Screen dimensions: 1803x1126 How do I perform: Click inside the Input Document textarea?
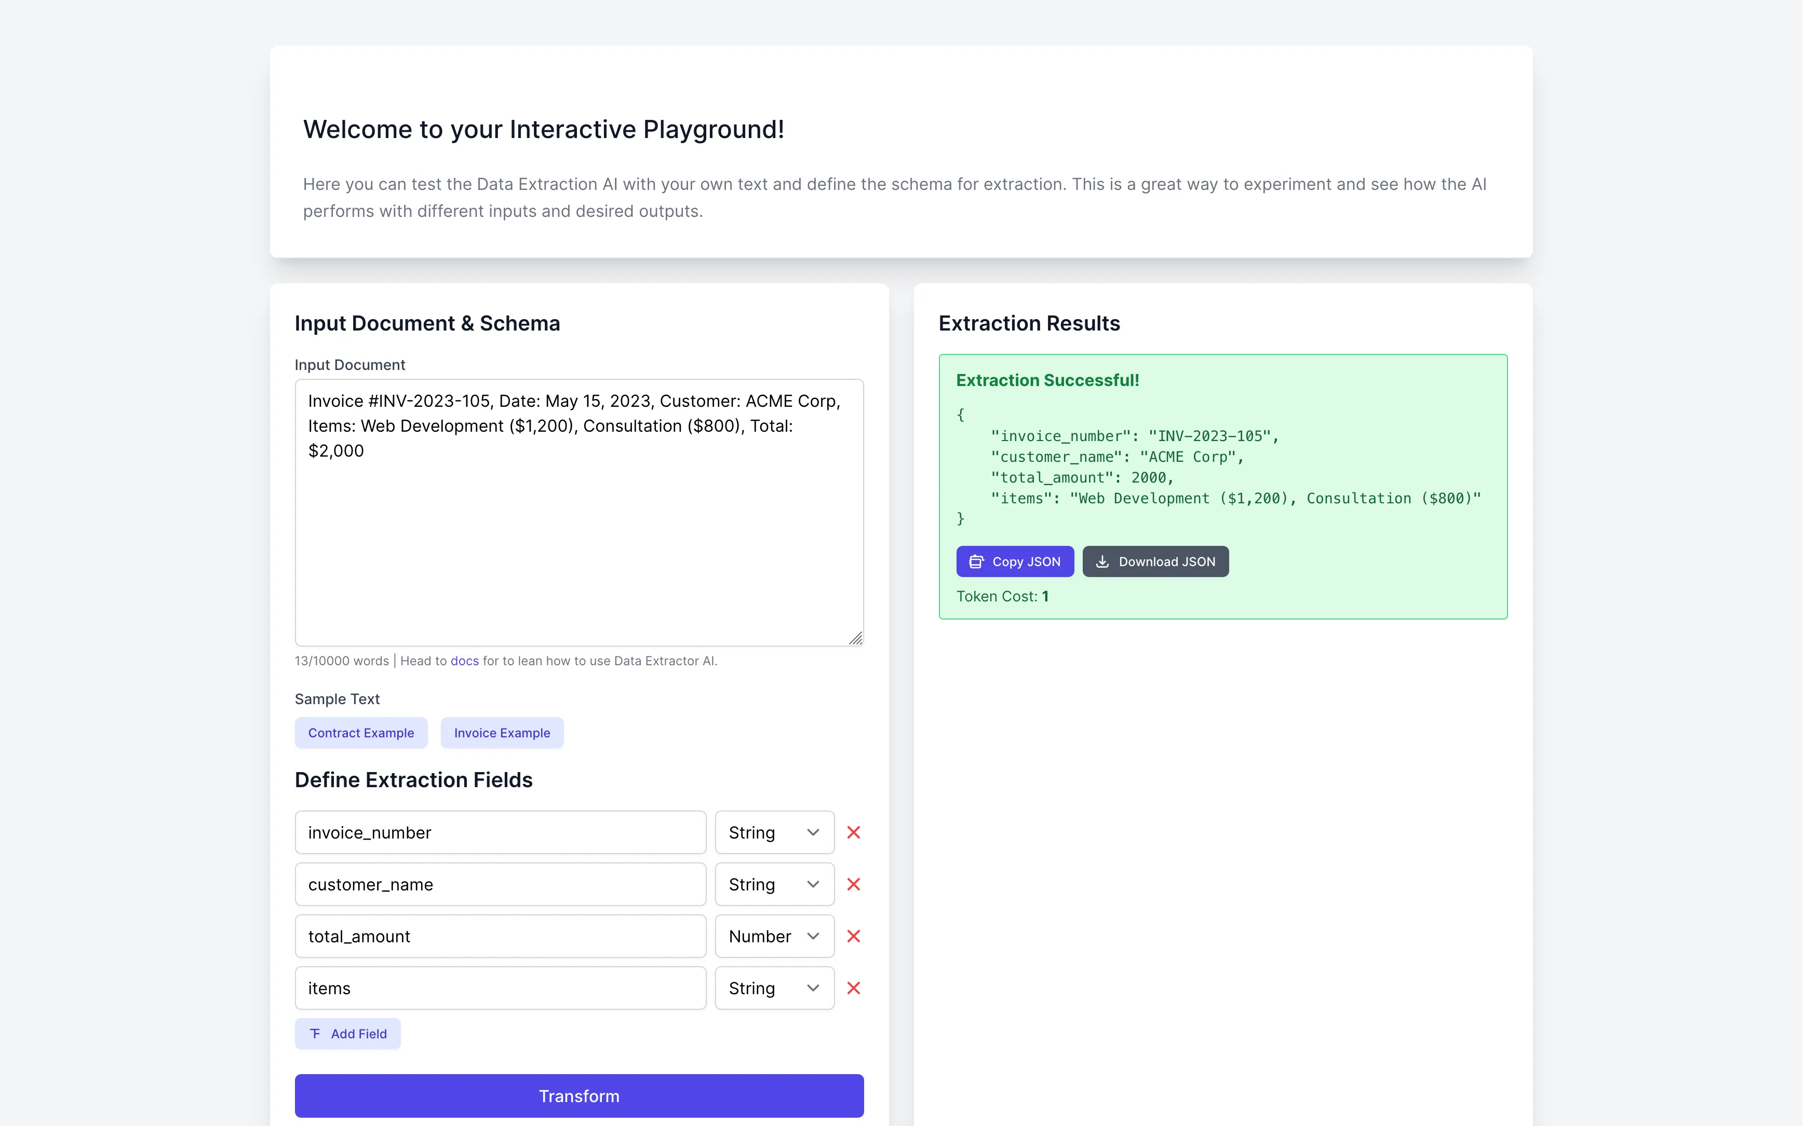pyautogui.click(x=579, y=511)
